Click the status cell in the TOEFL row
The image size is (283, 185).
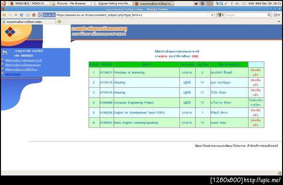point(256,113)
